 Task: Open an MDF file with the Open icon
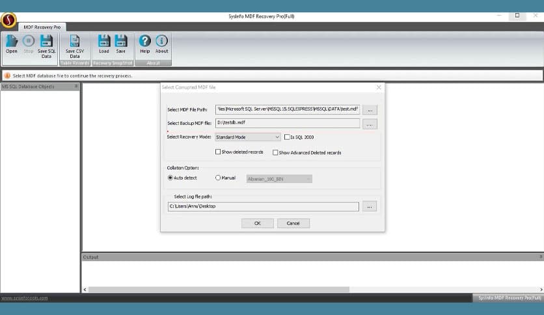pyautogui.click(x=12, y=44)
